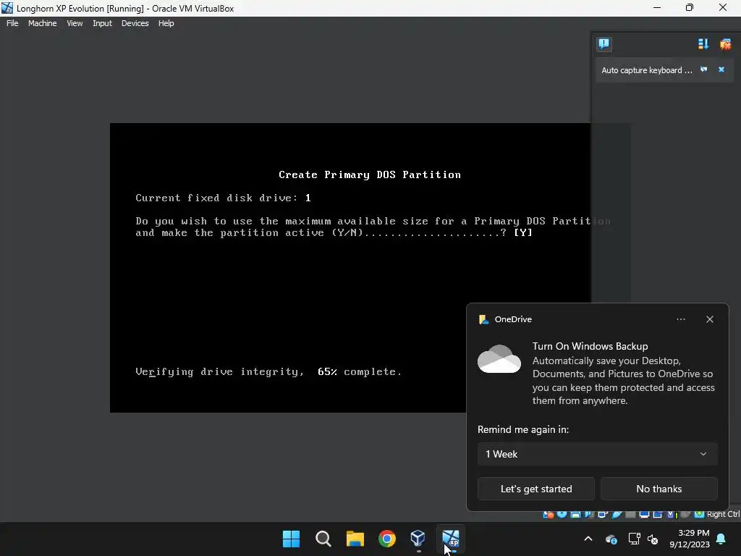Open the notification bell in the taskbar
Image resolution: width=741 pixels, height=556 pixels.
coord(721,539)
